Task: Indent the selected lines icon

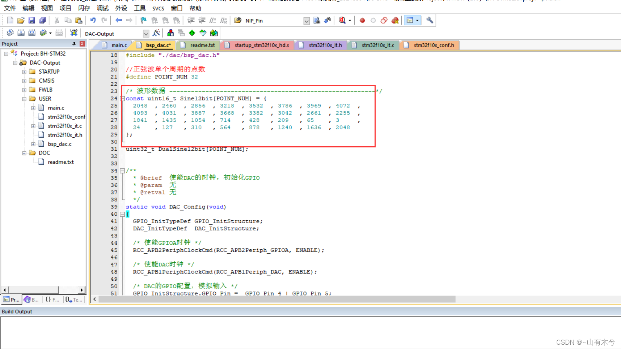Action: [191, 21]
